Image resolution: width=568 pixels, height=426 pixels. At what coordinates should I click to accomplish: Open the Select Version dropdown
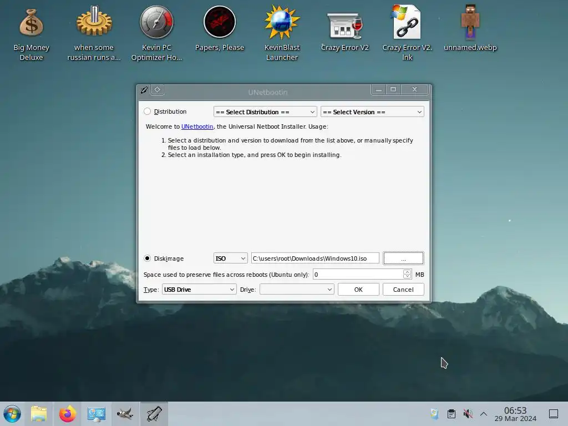(372, 112)
